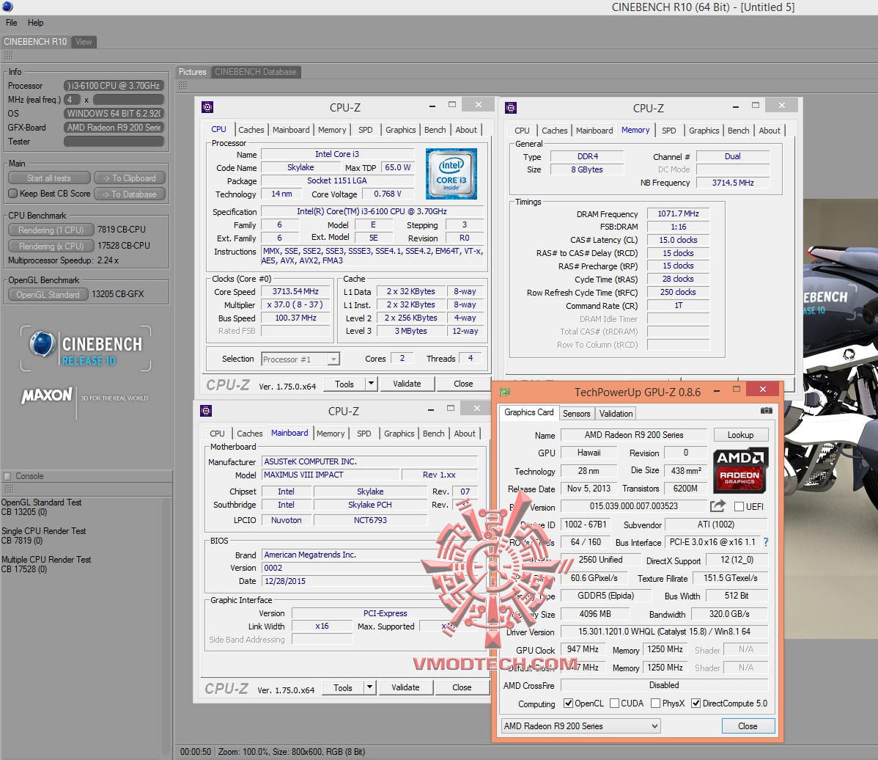Click the Intel Core i3 logo
Viewport: 878px width, 760px height.
click(451, 174)
